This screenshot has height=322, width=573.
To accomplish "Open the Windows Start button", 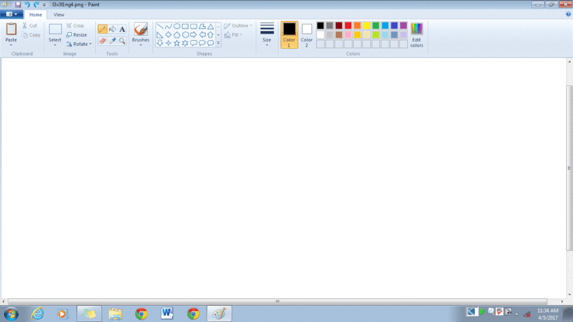I will tap(11, 314).
